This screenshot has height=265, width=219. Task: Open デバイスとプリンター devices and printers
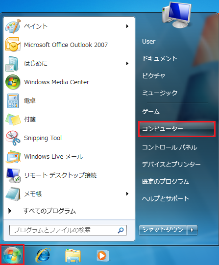tap(171, 164)
